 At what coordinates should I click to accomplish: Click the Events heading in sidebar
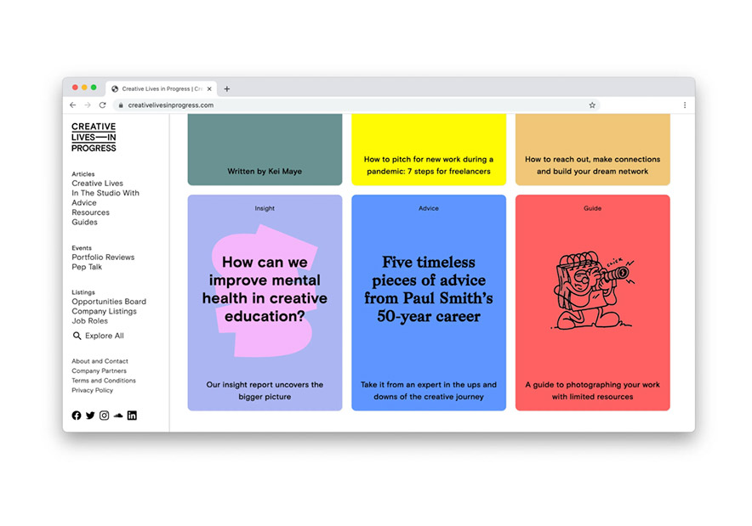pos(82,248)
